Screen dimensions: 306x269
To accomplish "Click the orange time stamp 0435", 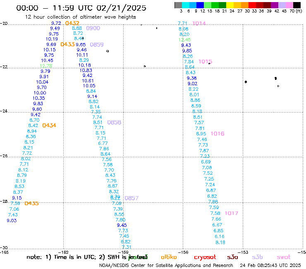I will coord(31,203).
